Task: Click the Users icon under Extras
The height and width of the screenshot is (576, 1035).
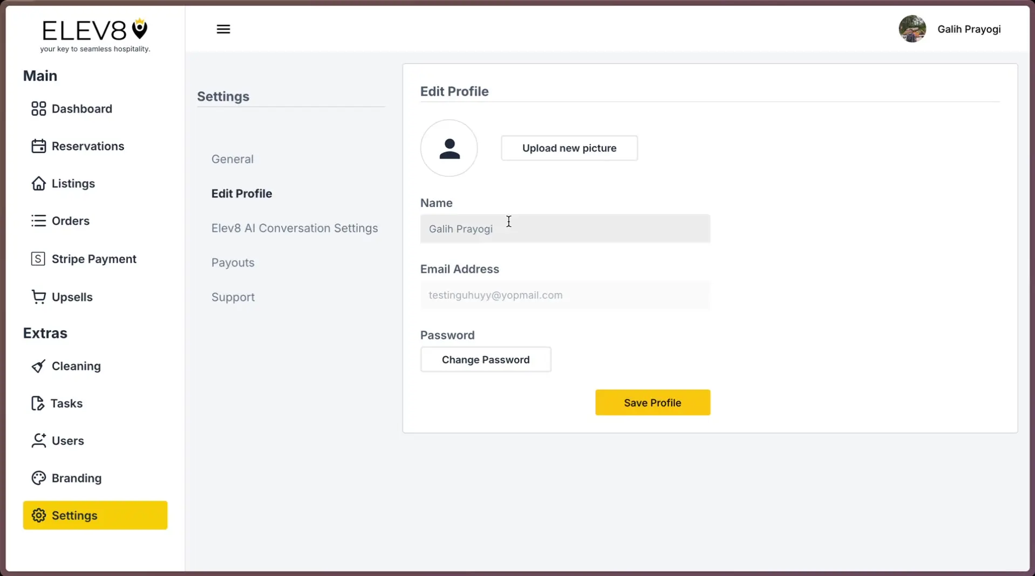Action: pyautogui.click(x=37, y=440)
